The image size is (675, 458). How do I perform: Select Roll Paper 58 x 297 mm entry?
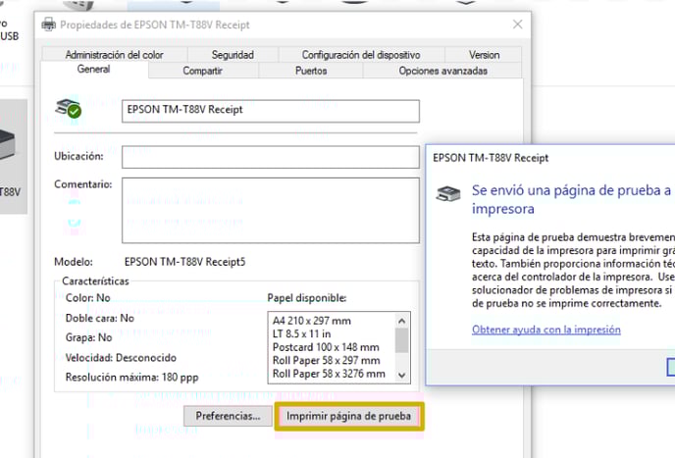pos(327,360)
